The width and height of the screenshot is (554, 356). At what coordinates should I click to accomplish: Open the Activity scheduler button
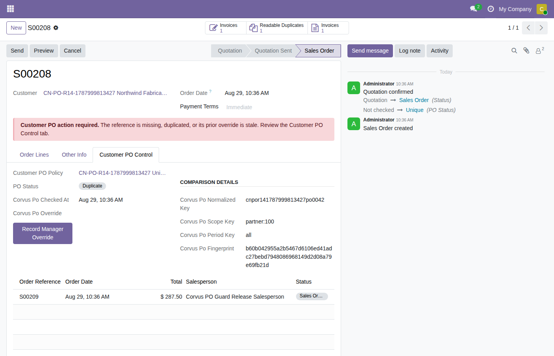click(440, 51)
